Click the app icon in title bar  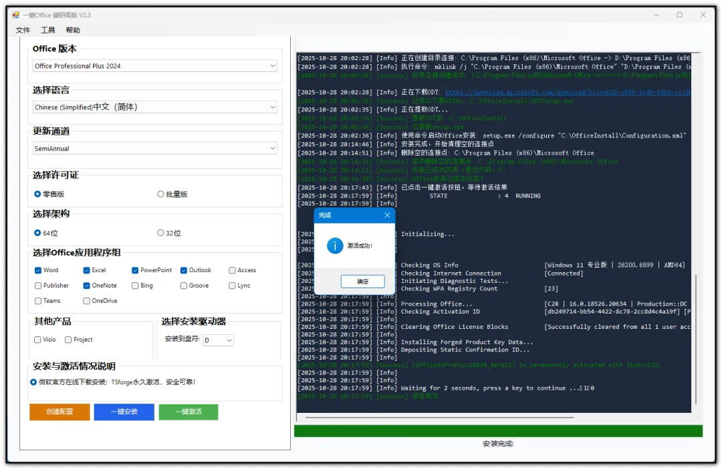(15, 15)
